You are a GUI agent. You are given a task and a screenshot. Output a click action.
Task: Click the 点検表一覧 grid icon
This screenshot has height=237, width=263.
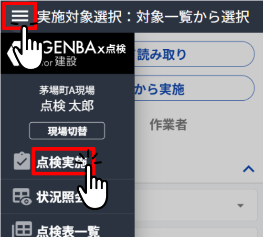point(22,229)
